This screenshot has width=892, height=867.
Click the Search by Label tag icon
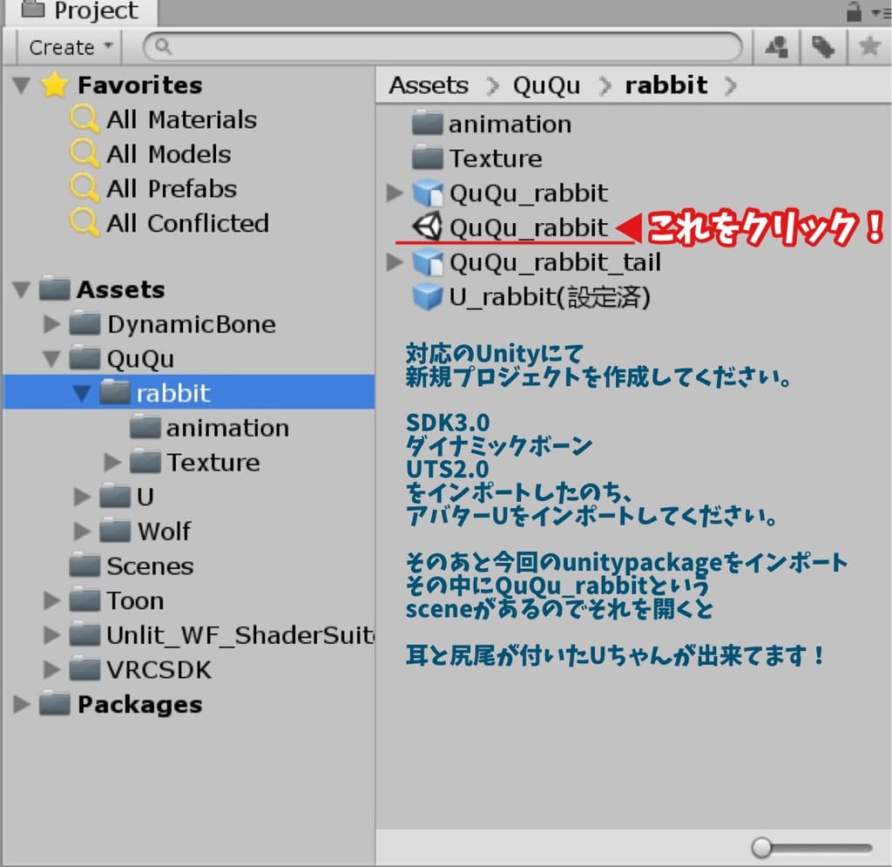(x=822, y=47)
